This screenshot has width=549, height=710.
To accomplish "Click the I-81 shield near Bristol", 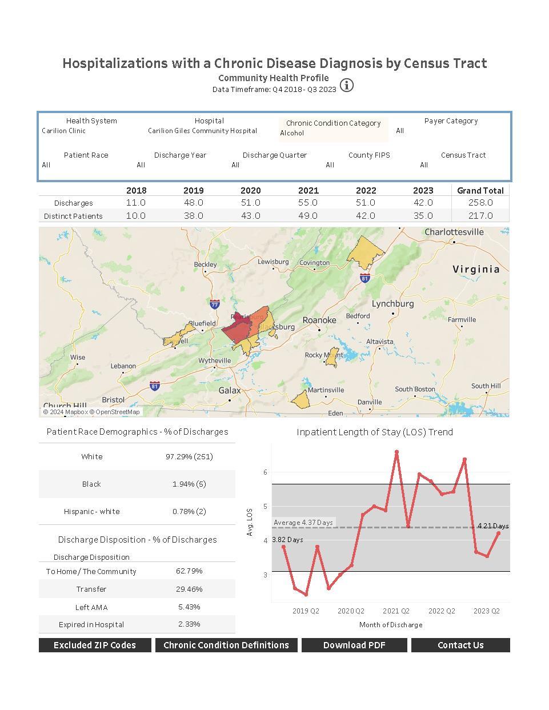I will (x=154, y=386).
